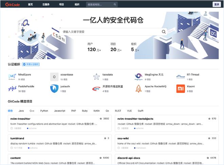Go to 组织 in the top navigation
The image size is (224, 165).
[77, 4]
